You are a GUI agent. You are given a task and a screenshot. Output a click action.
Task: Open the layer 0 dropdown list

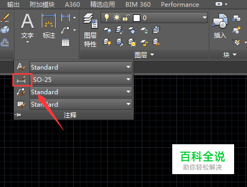(204, 18)
